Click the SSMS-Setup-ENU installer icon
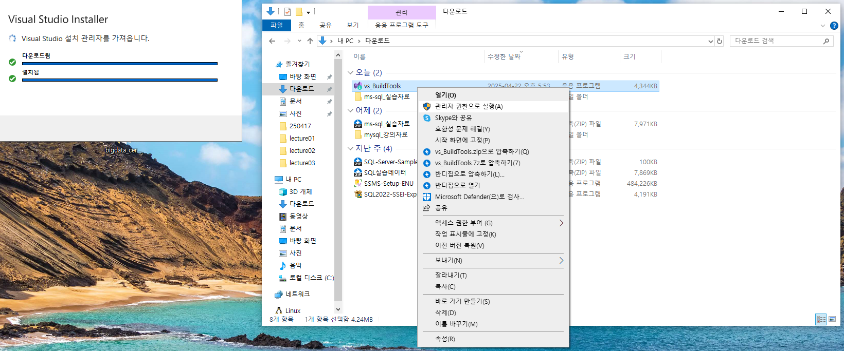This screenshot has width=844, height=351. click(358, 183)
